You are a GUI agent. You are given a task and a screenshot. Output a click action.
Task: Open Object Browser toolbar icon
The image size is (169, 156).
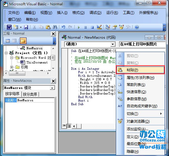(x=121, y=27)
